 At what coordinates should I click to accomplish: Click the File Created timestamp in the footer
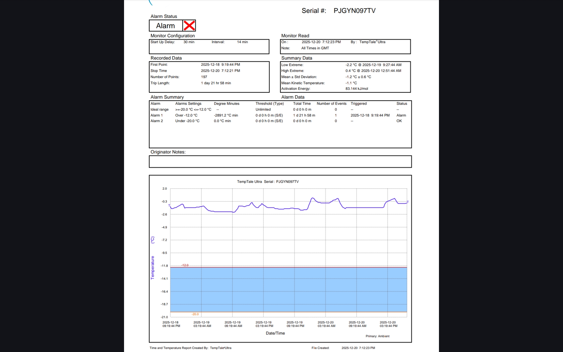(358, 348)
